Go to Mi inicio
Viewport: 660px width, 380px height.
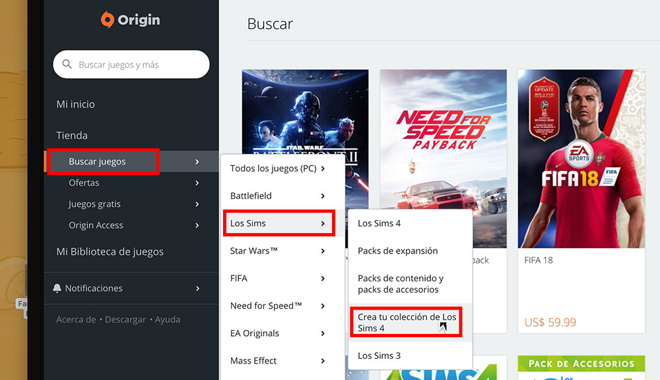75,104
